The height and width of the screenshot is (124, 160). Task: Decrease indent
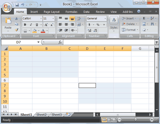pos(60,30)
